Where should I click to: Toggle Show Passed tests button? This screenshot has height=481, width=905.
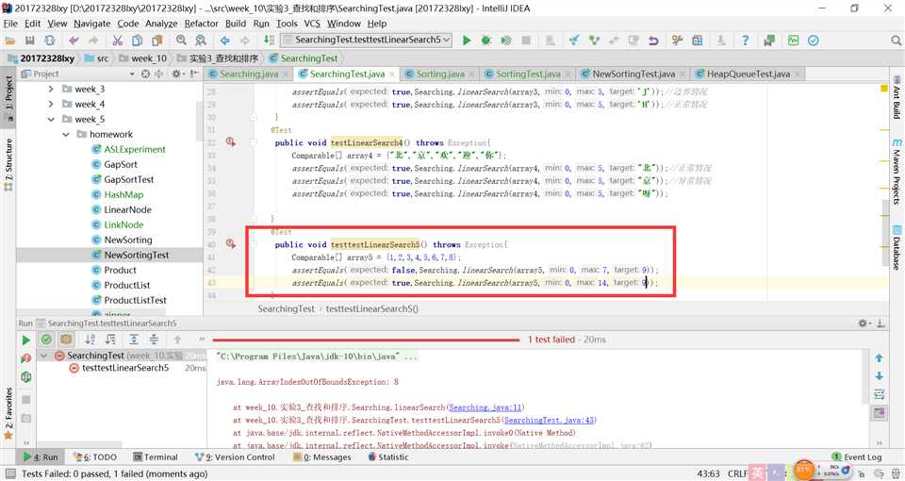coord(46,340)
